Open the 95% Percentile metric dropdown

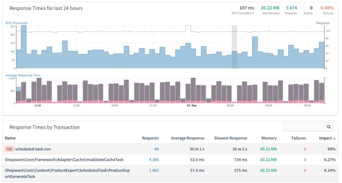tap(243, 13)
